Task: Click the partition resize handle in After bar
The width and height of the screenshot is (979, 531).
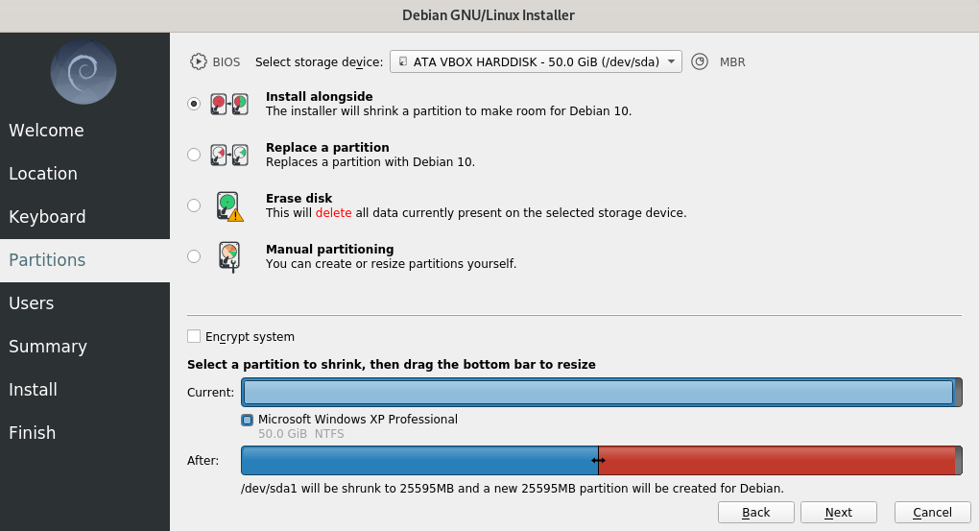Action: [x=598, y=460]
